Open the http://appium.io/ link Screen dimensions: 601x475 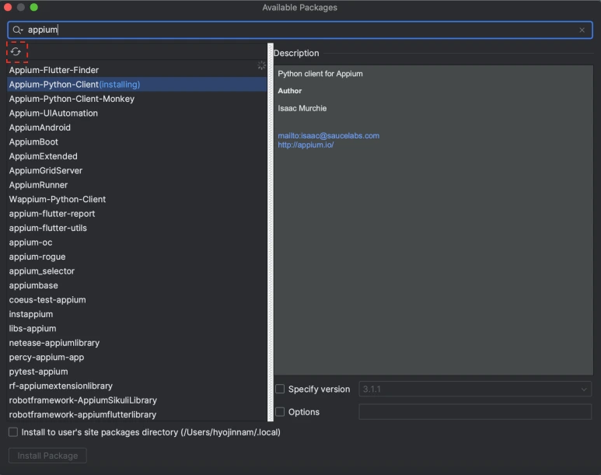pyautogui.click(x=306, y=145)
